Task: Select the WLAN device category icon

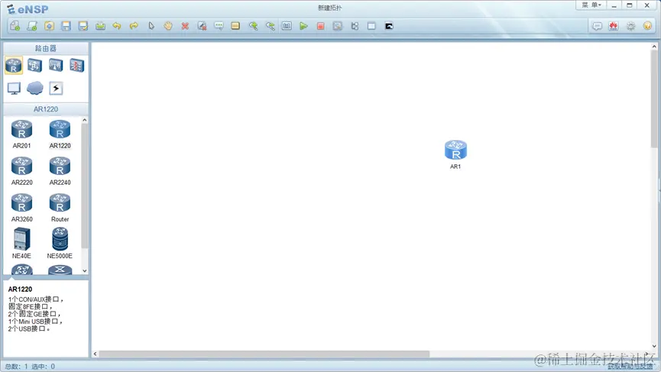Action: tap(56, 65)
